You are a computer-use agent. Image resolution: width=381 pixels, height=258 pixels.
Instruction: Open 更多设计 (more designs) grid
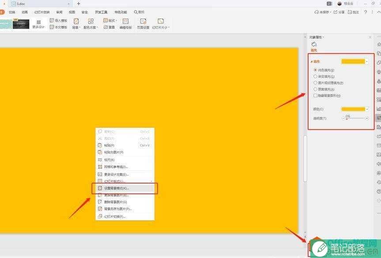(38, 24)
